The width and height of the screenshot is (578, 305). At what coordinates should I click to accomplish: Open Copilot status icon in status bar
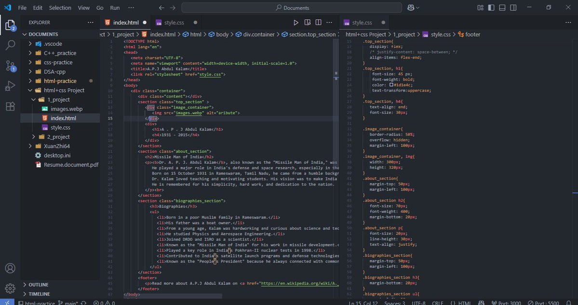pyautogui.click(x=481, y=303)
